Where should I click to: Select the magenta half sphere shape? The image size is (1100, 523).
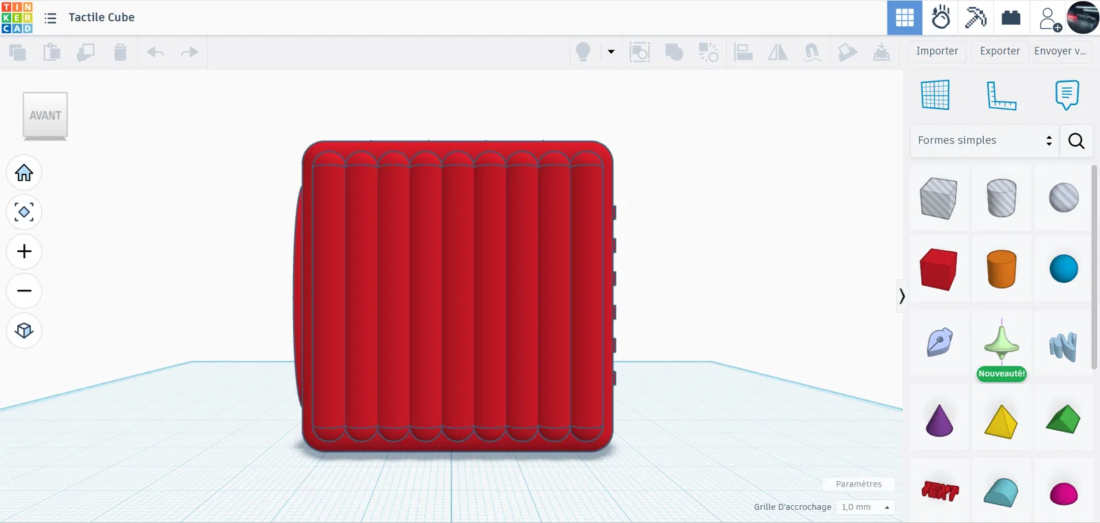pyautogui.click(x=1064, y=492)
